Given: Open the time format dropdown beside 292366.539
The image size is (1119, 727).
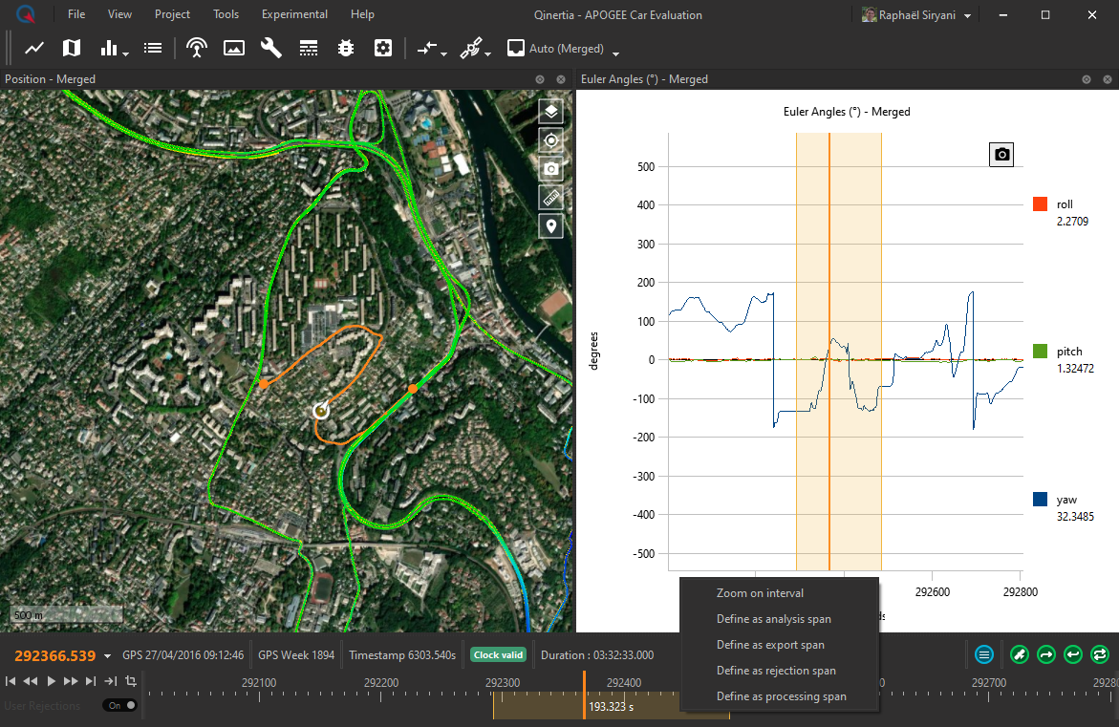Looking at the screenshot, I should pyautogui.click(x=107, y=656).
